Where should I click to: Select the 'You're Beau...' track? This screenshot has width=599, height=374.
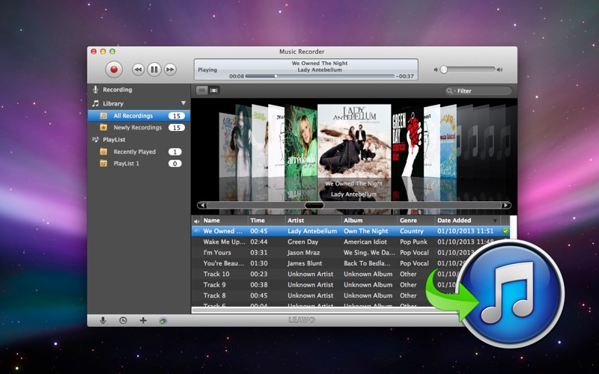click(223, 263)
